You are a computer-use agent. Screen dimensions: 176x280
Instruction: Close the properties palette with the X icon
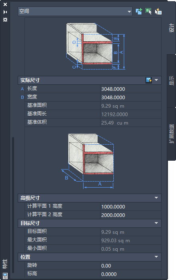pyautogui.click(x=5, y=4)
